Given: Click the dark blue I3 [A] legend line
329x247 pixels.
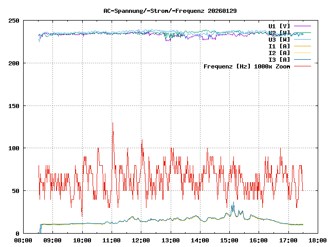Looking at the screenshot, I should point(302,59).
